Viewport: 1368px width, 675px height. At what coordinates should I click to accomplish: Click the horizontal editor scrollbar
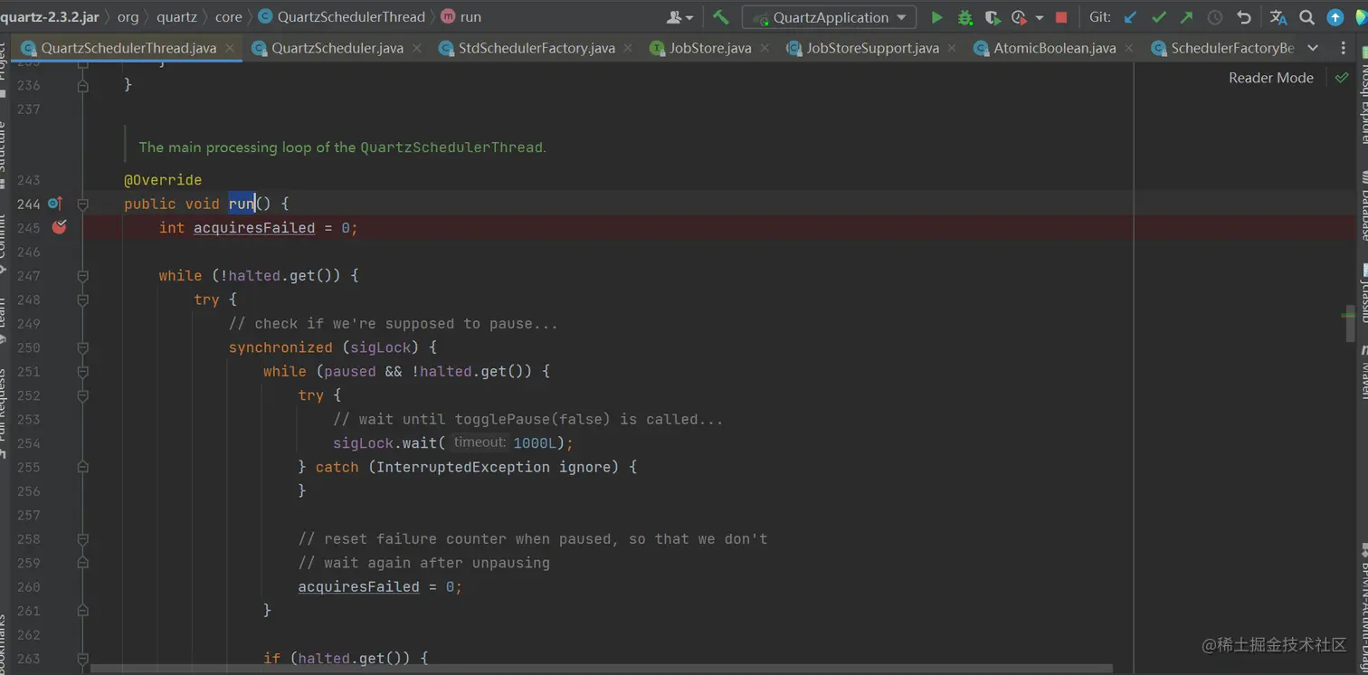click(601, 669)
